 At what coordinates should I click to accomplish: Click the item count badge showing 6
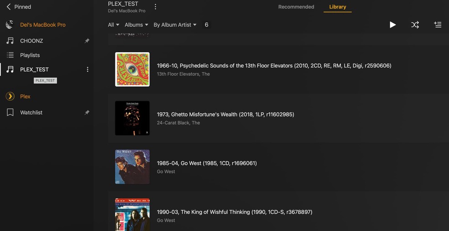pos(206,25)
